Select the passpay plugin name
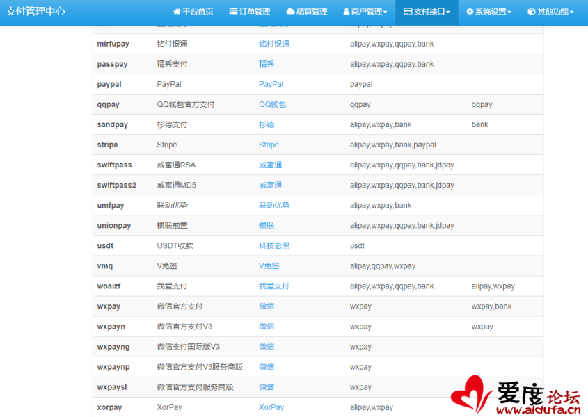The width and height of the screenshot is (588, 417). pos(112,64)
